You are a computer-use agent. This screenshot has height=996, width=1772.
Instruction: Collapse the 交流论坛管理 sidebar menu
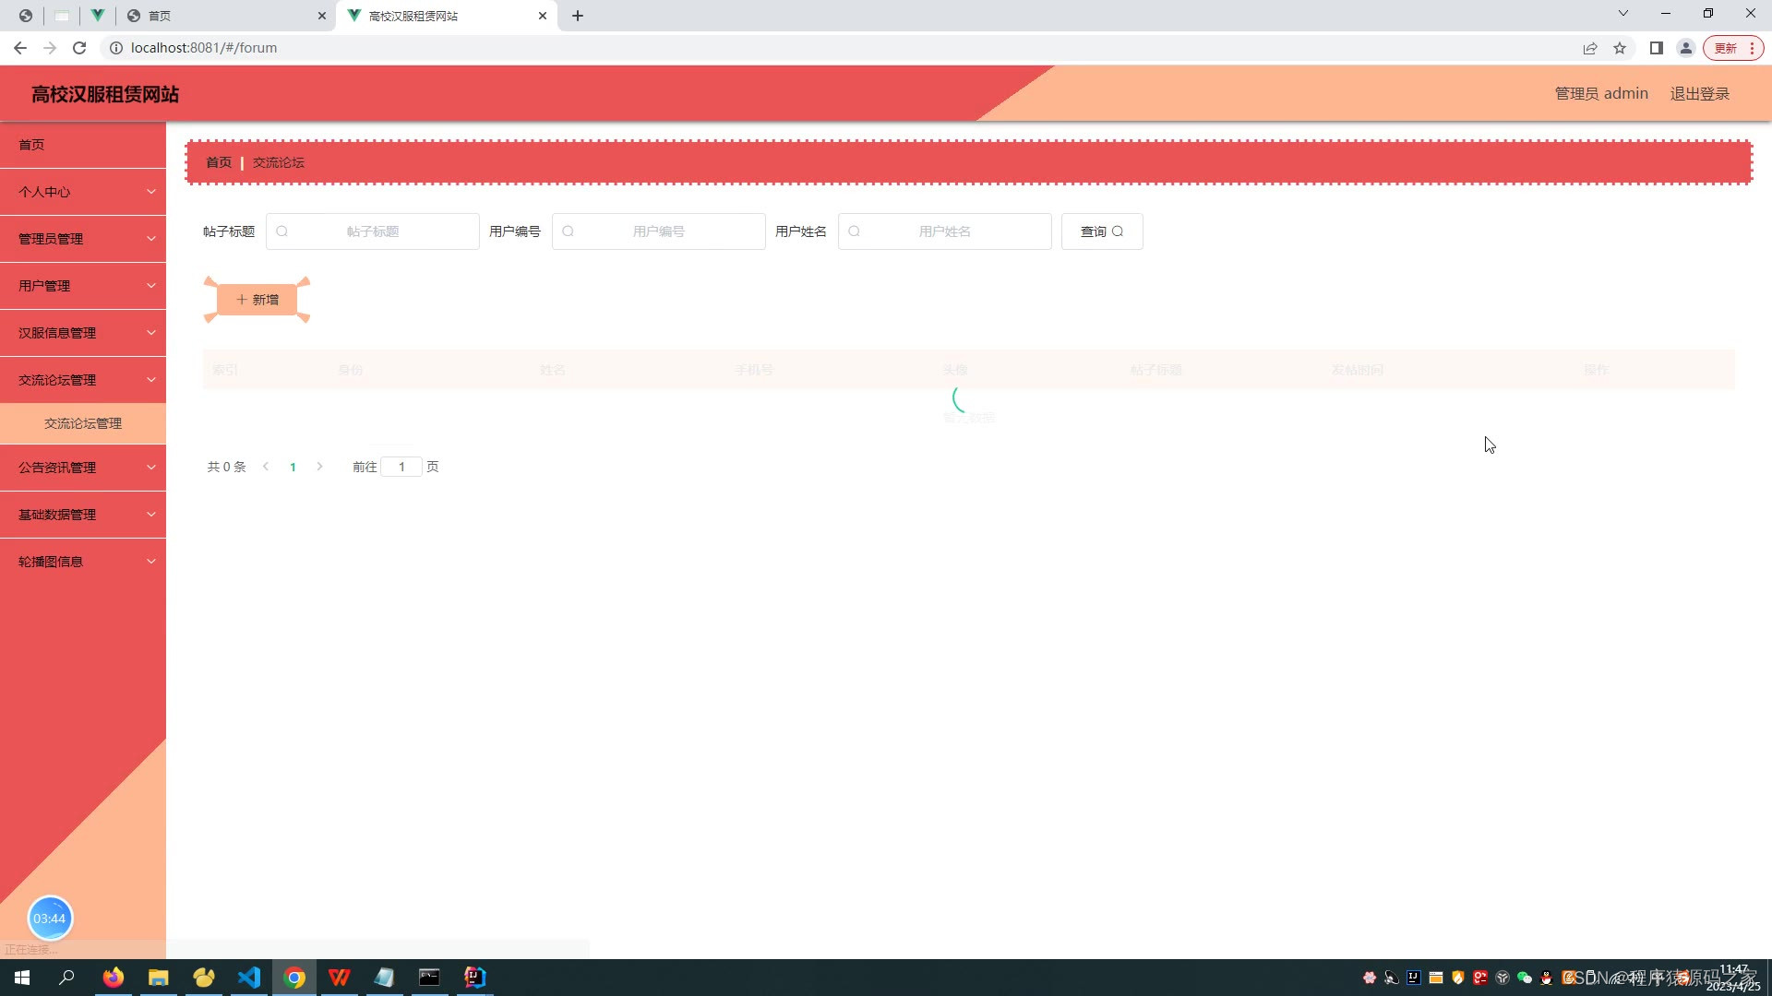[83, 380]
